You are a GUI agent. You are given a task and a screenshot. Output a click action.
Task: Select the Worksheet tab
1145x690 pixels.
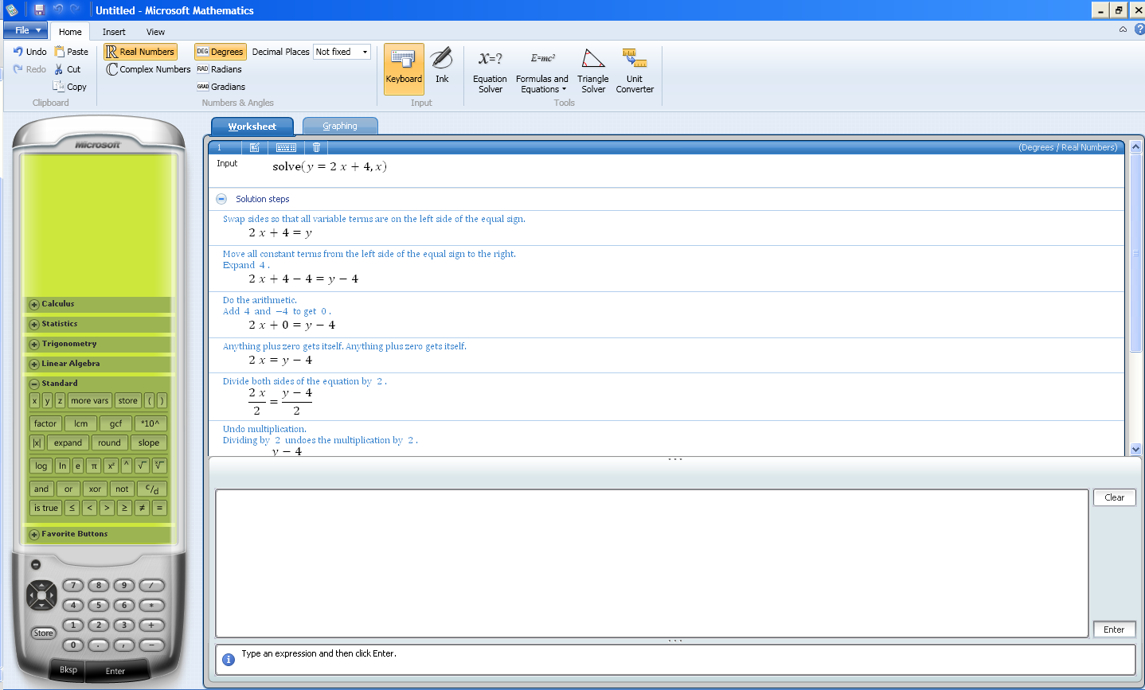(252, 126)
